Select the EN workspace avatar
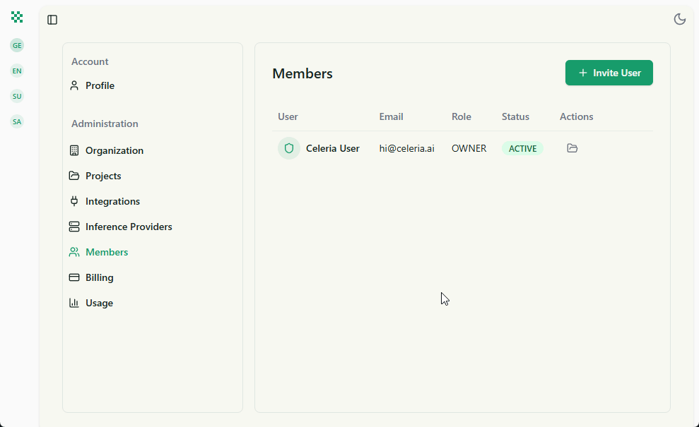The image size is (699, 427). pos(17,71)
